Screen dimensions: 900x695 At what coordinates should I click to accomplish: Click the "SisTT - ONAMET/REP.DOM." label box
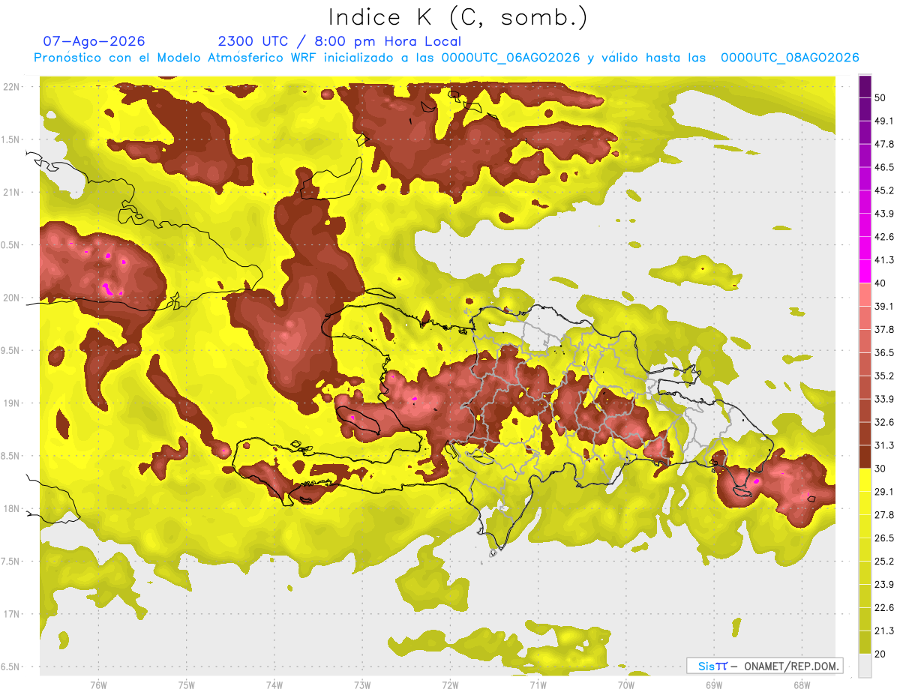764,666
